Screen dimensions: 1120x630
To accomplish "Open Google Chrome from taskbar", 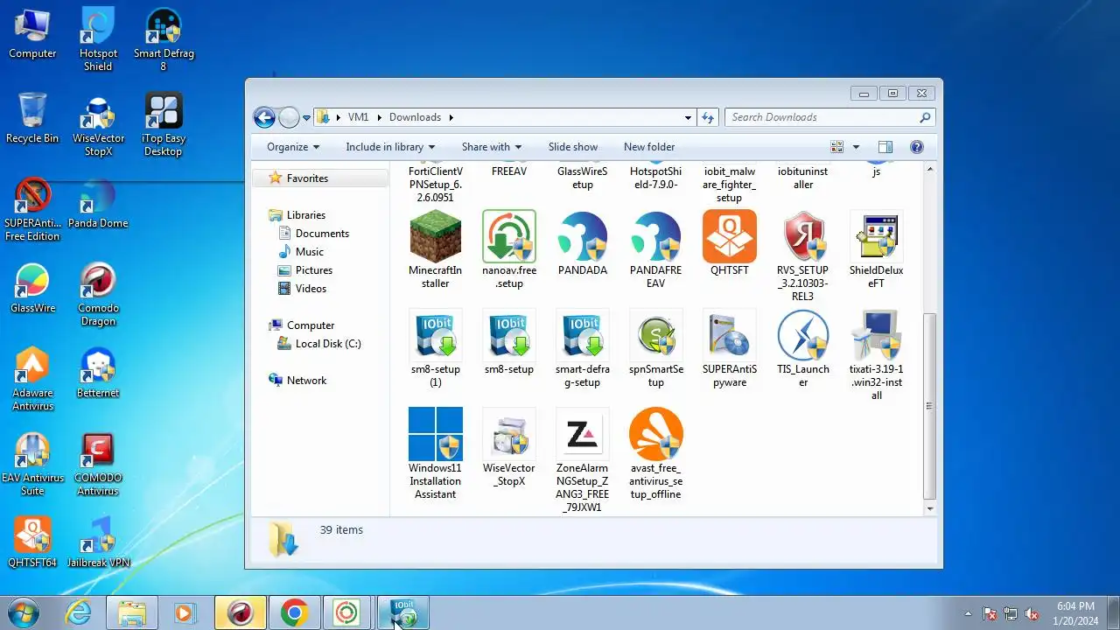I will (x=295, y=613).
